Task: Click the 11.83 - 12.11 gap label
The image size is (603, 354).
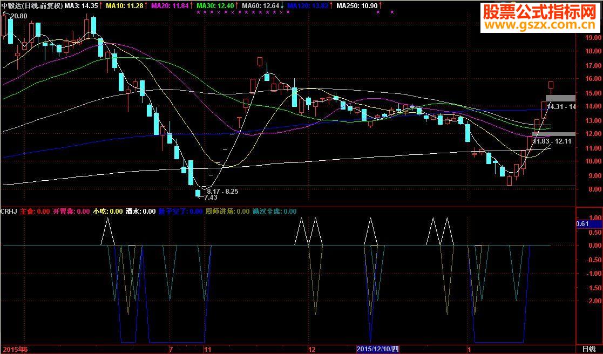Action: tap(552, 141)
